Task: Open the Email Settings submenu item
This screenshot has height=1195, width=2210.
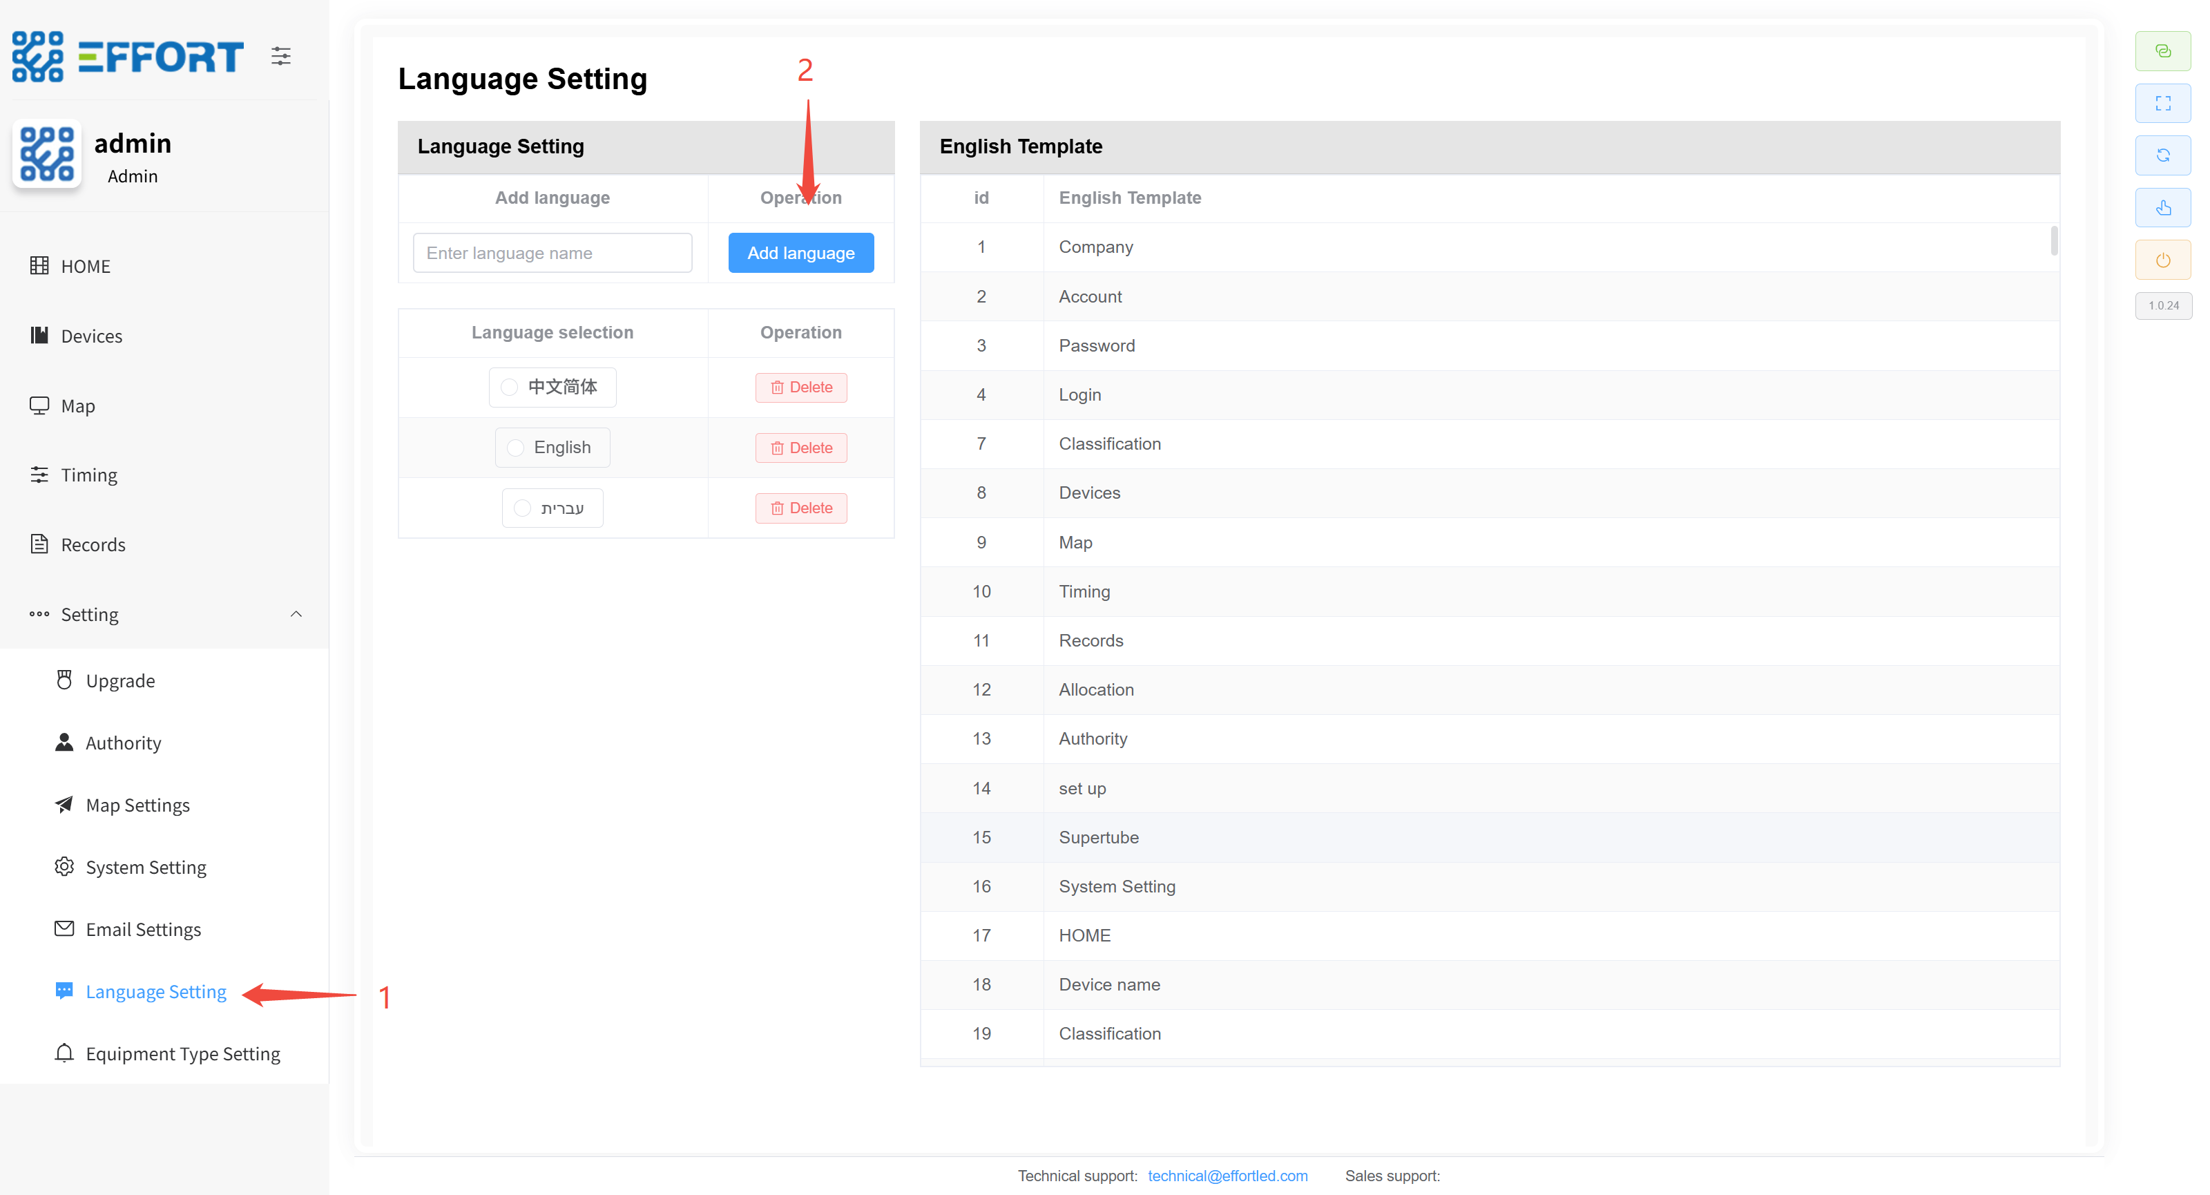Action: [143, 929]
